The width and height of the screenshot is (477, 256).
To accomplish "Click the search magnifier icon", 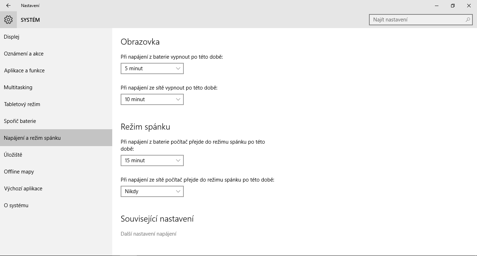I will click(468, 20).
